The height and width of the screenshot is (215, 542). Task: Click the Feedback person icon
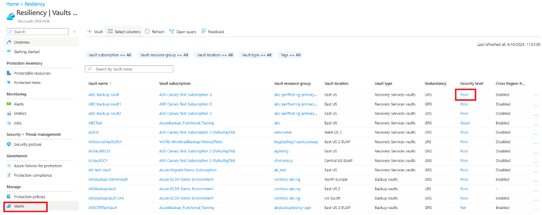point(203,32)
